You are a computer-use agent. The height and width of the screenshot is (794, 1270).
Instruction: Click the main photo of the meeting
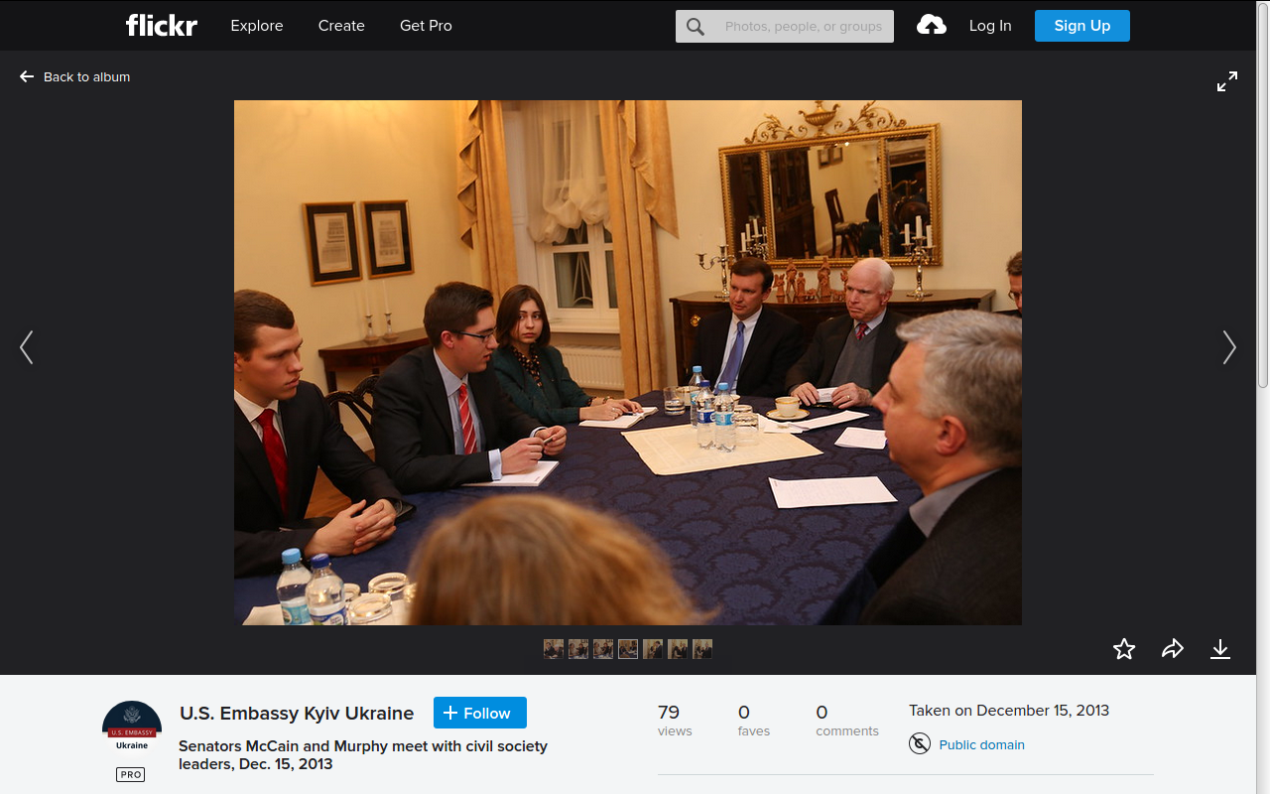(628, 362)
